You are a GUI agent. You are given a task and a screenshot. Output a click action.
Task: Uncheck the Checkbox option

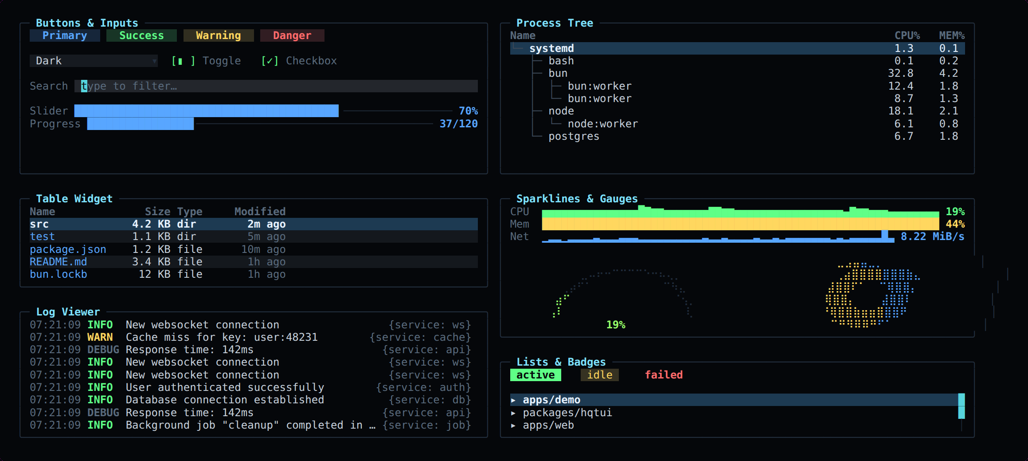pos(299,61)
